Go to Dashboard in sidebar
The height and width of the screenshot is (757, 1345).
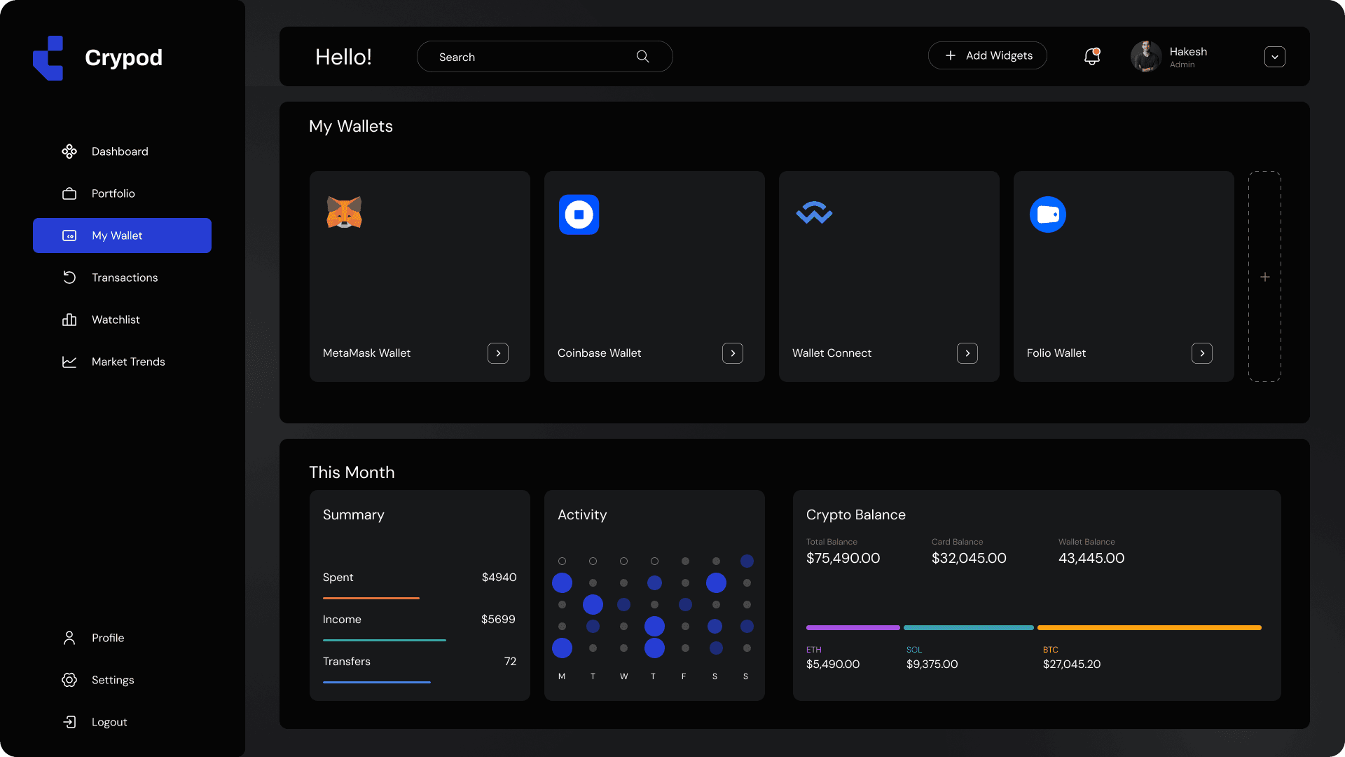(120, 151)
